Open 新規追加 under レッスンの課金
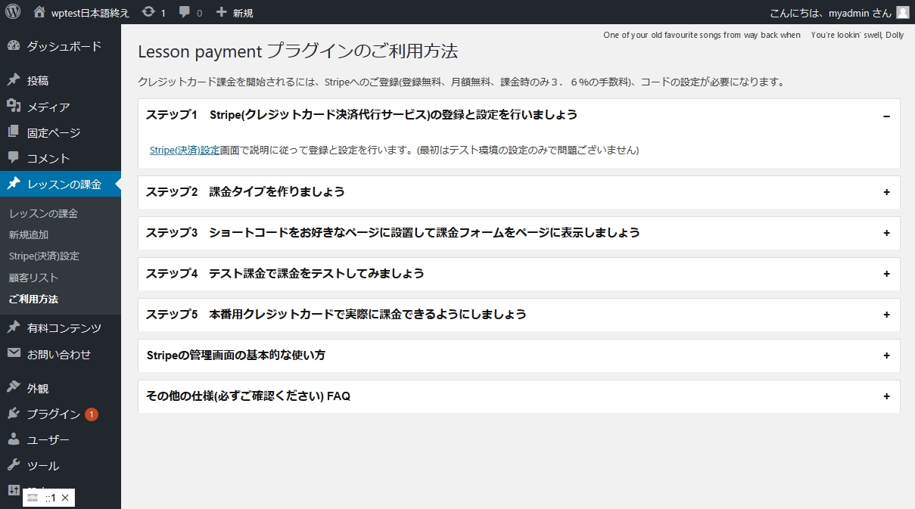 tap(29, 234)
